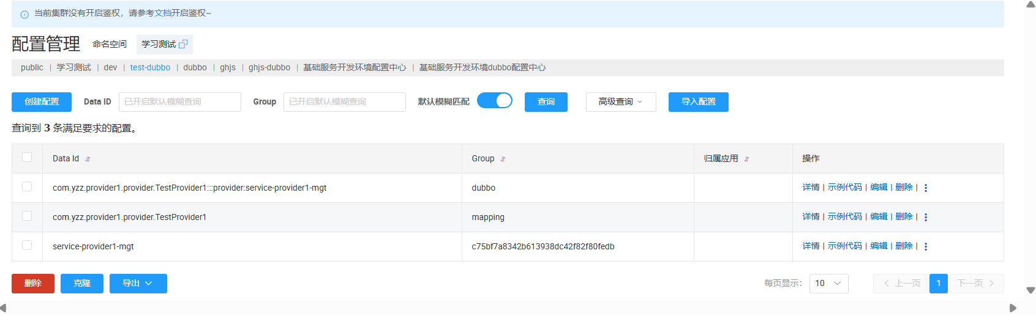This screenshot has height=316, width=1036.
Task: Focus the Data ID search input
Action: point(180,102)
